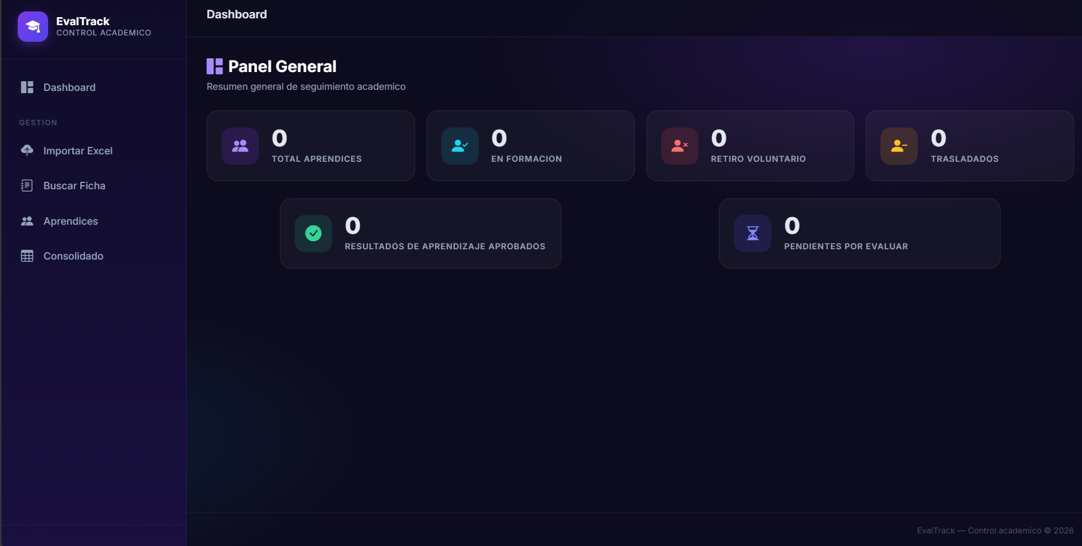Screen dimensions: 1082x546
Task: Click the green approved checkmark icon
Action: 313,233
